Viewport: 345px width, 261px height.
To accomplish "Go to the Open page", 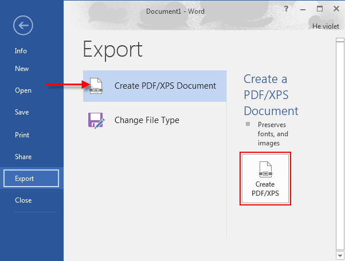I will [23, 90].
